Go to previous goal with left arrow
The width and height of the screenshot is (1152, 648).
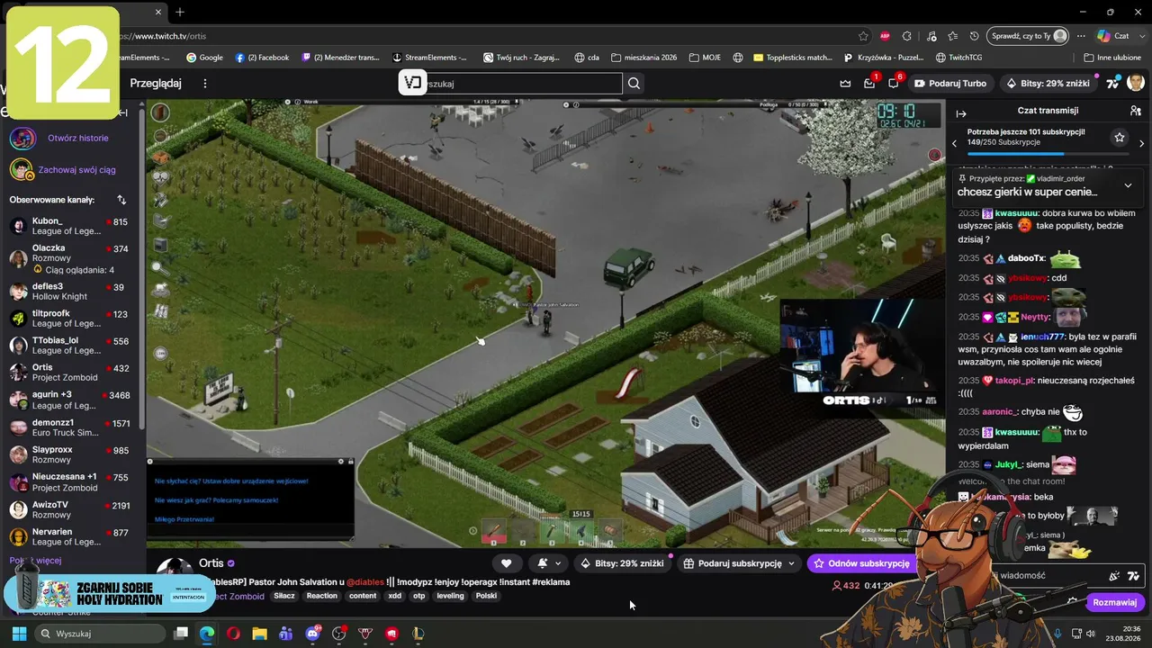[x=954, y=143]
